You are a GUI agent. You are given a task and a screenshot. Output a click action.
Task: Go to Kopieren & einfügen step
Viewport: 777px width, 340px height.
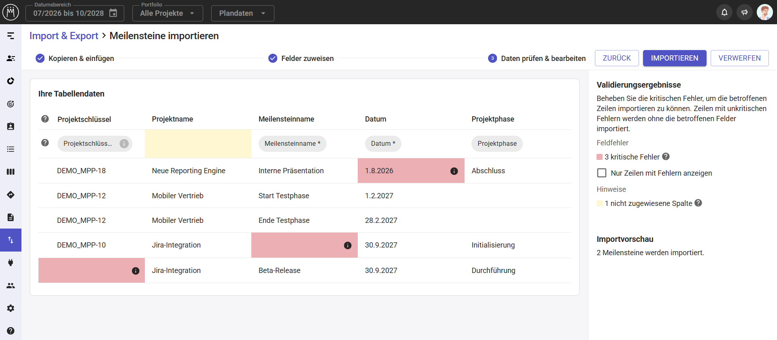click(75, 59)
